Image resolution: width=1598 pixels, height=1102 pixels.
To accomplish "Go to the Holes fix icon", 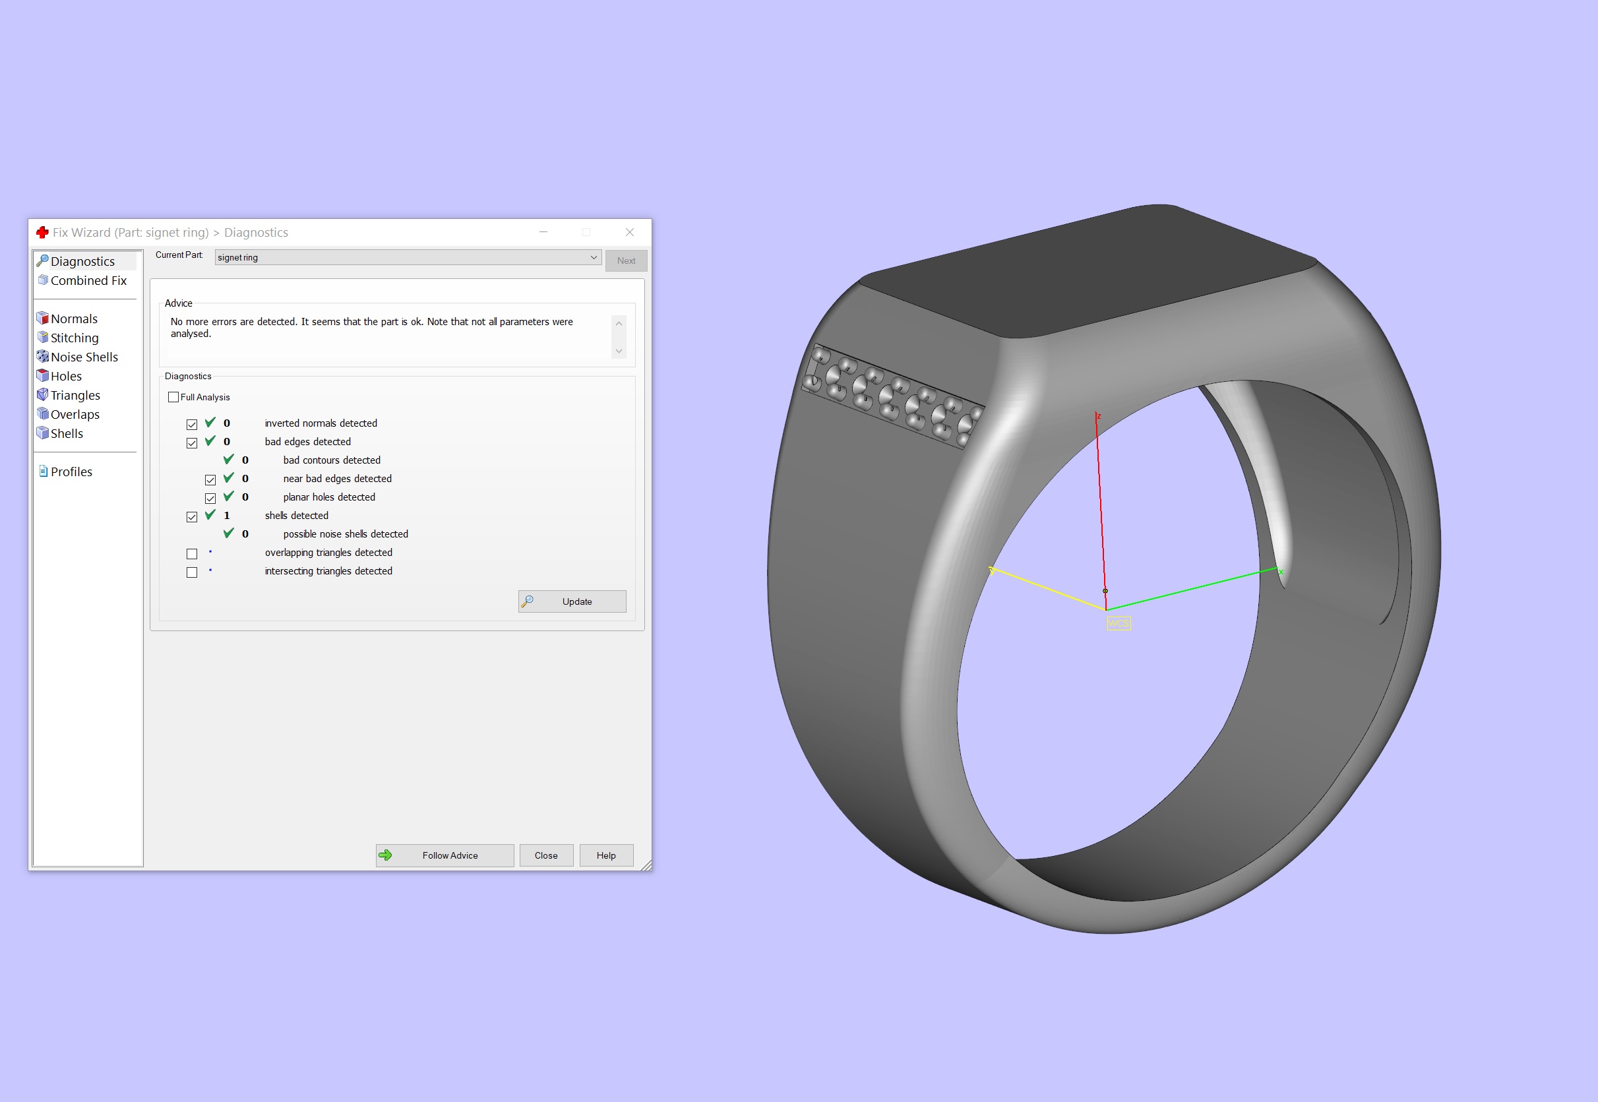I will point(43,377).
